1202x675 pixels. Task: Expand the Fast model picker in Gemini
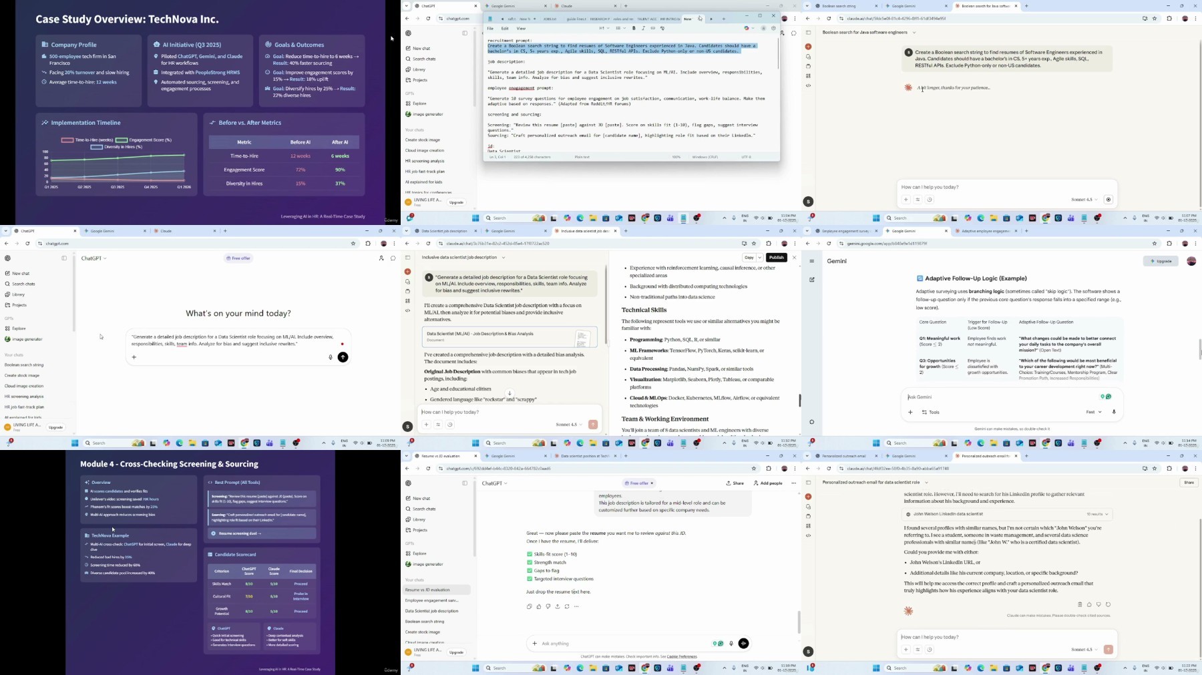pyautogui.click(x=1093, y=413)
